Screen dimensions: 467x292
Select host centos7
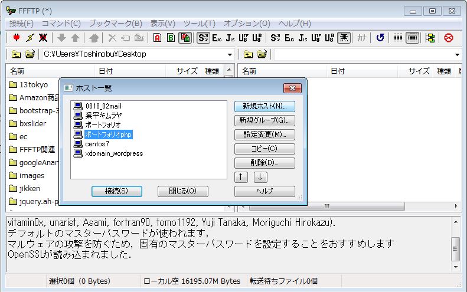[x=97, y=144]
